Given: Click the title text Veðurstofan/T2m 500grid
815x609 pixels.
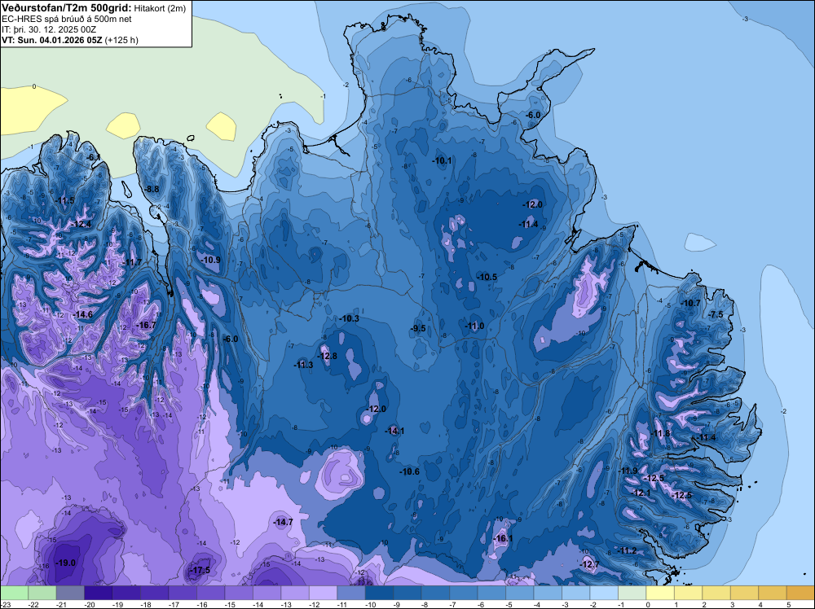Looking at the screenshot, I should (x=66, y=8).
